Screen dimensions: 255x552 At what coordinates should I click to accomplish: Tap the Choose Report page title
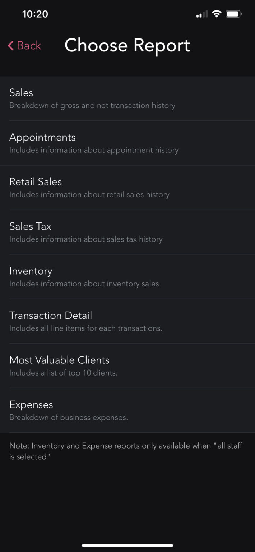pos(127,46)
